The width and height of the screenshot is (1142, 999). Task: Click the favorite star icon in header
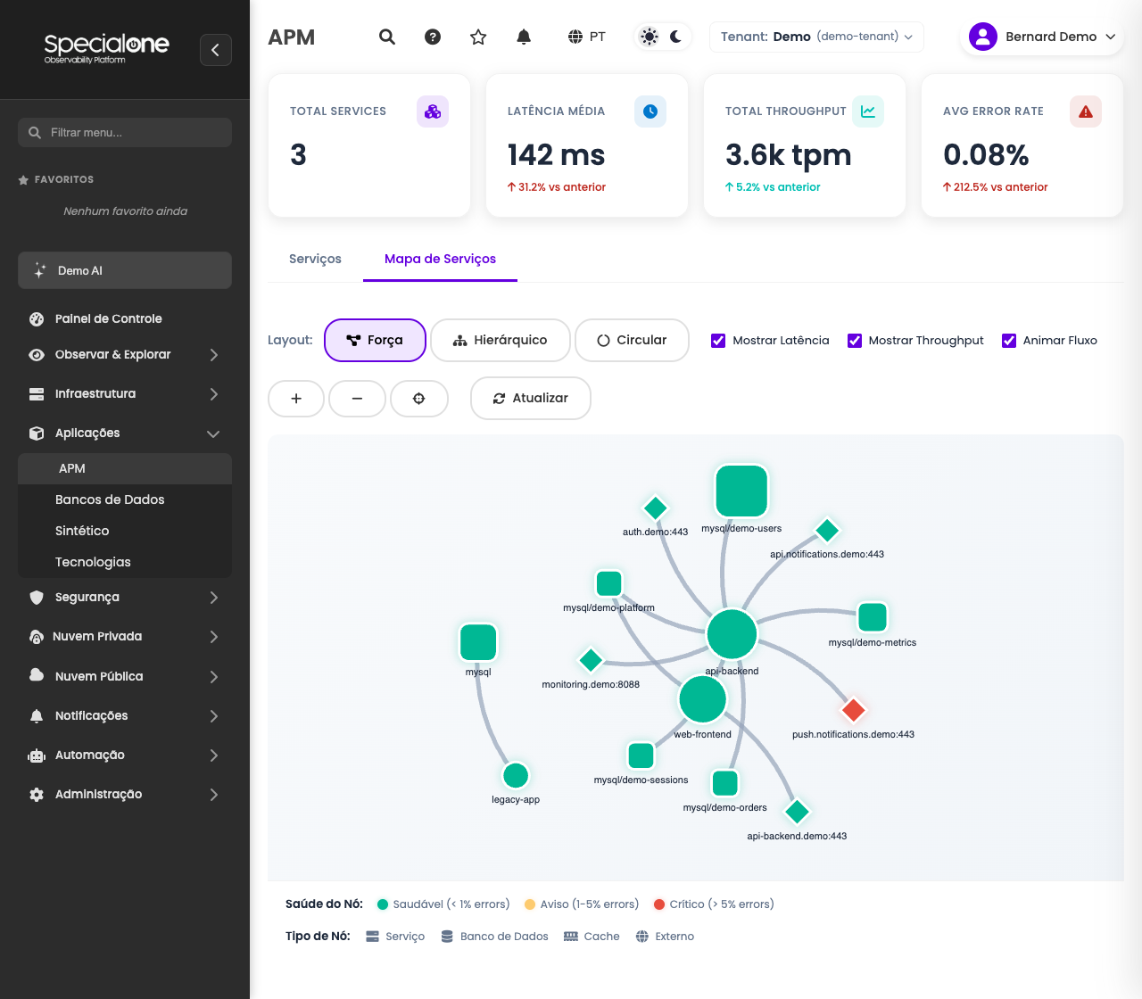coord(478,37)
